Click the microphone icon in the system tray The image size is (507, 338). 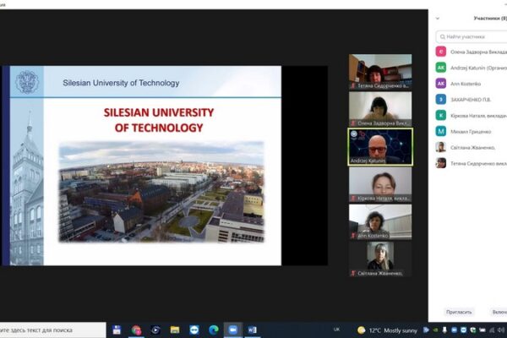(444, 330)
